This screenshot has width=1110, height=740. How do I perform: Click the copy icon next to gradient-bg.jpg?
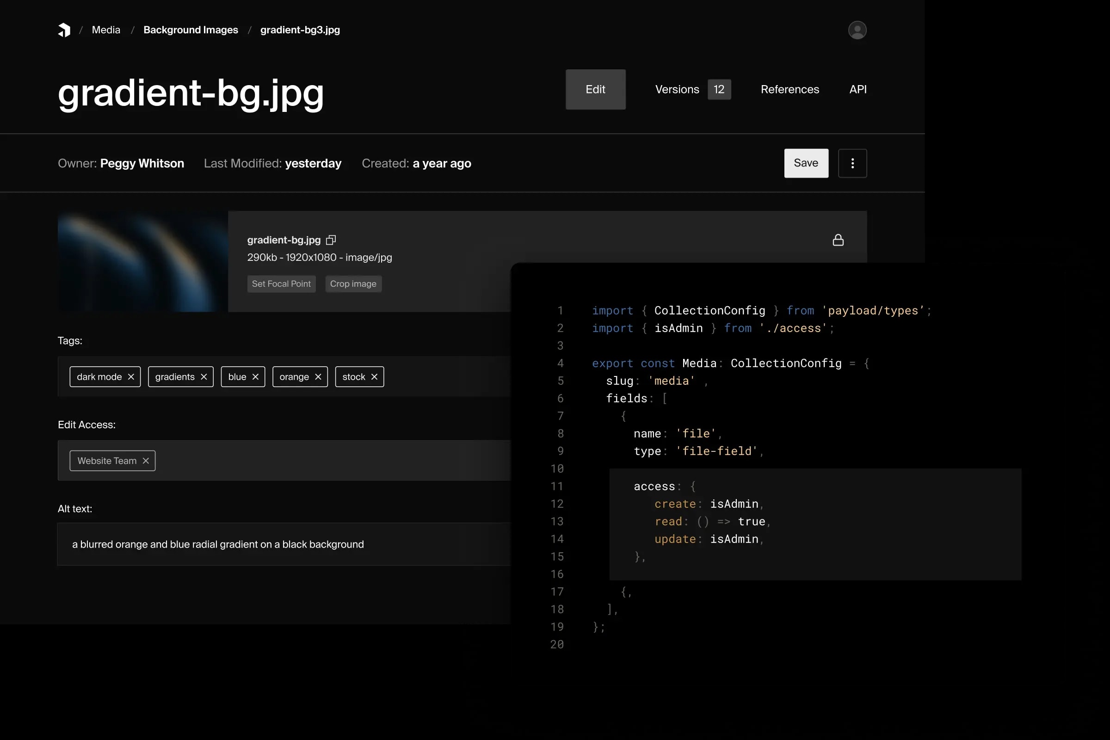(331, 240)
